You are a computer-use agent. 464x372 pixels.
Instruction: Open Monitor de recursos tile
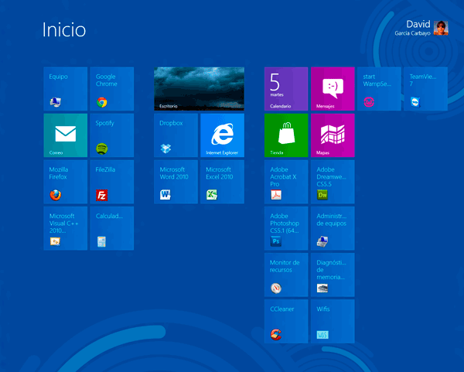point(286,275)
